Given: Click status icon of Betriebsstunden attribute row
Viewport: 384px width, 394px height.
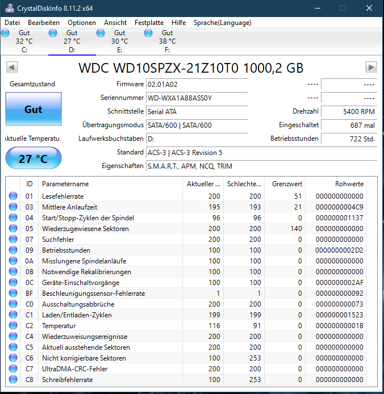Looking at the screenshot, I should [x=13, y=250].
